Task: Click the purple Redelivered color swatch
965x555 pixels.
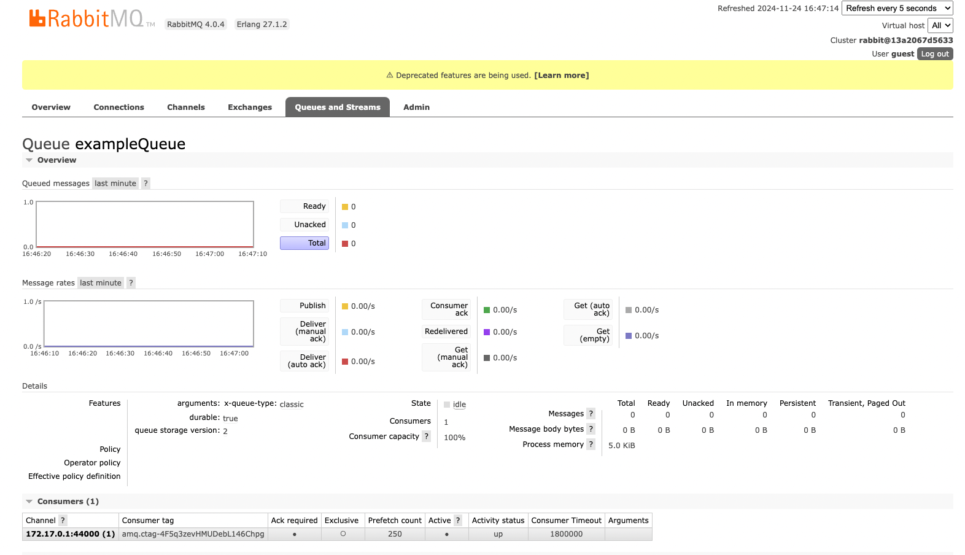Action: coord(487,332)
